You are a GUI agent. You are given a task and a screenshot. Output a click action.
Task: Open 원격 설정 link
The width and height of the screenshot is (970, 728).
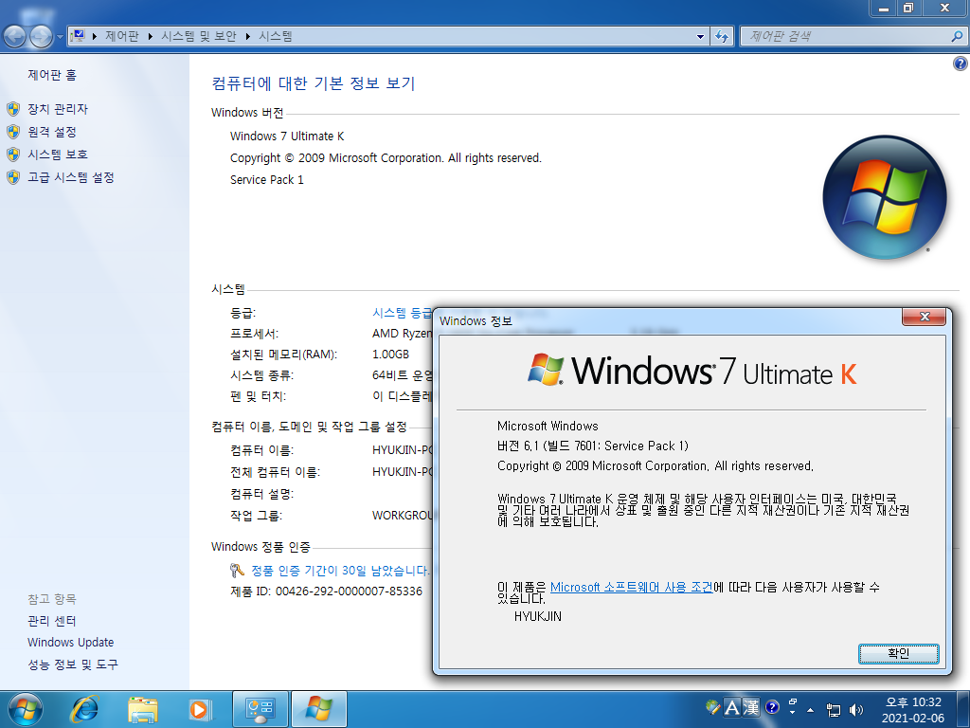(52, 132)
